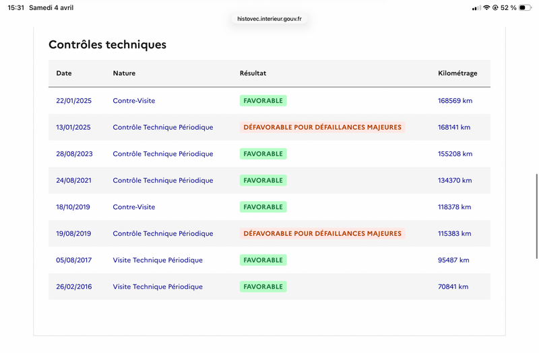This screenshot has height=353, width=539.
Task: Tap the cellular signal bars icon
Action: click(476, 7)
